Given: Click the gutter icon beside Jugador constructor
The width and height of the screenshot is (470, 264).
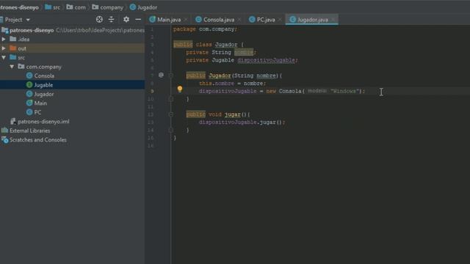Looking at the screenshot, I should 162,75.
